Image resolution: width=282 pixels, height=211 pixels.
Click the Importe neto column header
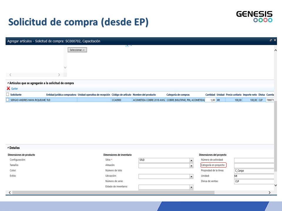coord(250,95)
